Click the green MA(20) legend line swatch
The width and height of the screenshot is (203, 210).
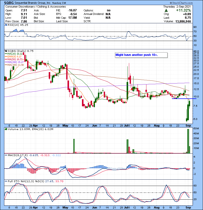(x=6, y=54)
